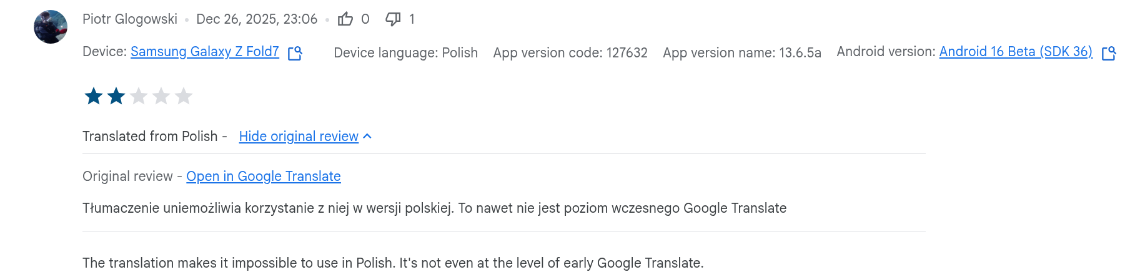The image size is (1130, 277).
Task: Click the thumbs down icon
Action: [x=393, y=19]
